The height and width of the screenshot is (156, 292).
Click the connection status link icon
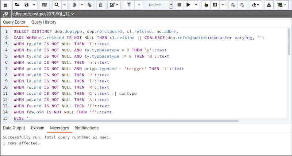pos(5,14)
